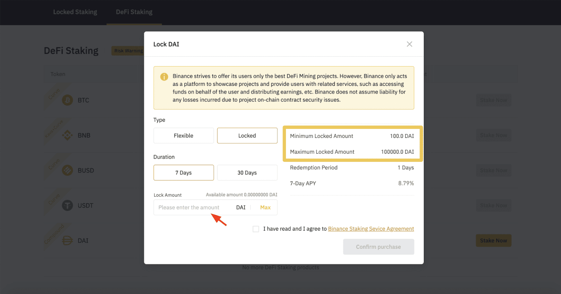Viewport: 561px width, 294px height.
Task: Click the Confirm purchase button
Action: pos(379,247)
